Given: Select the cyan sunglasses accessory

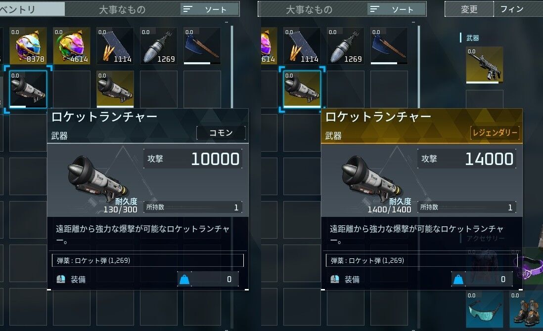Looking at the screenshot, I should coord(484,309).
